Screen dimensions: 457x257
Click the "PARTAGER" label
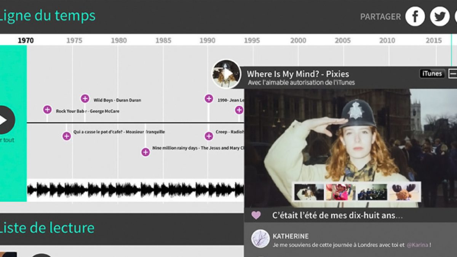click(x=380, y=17)
